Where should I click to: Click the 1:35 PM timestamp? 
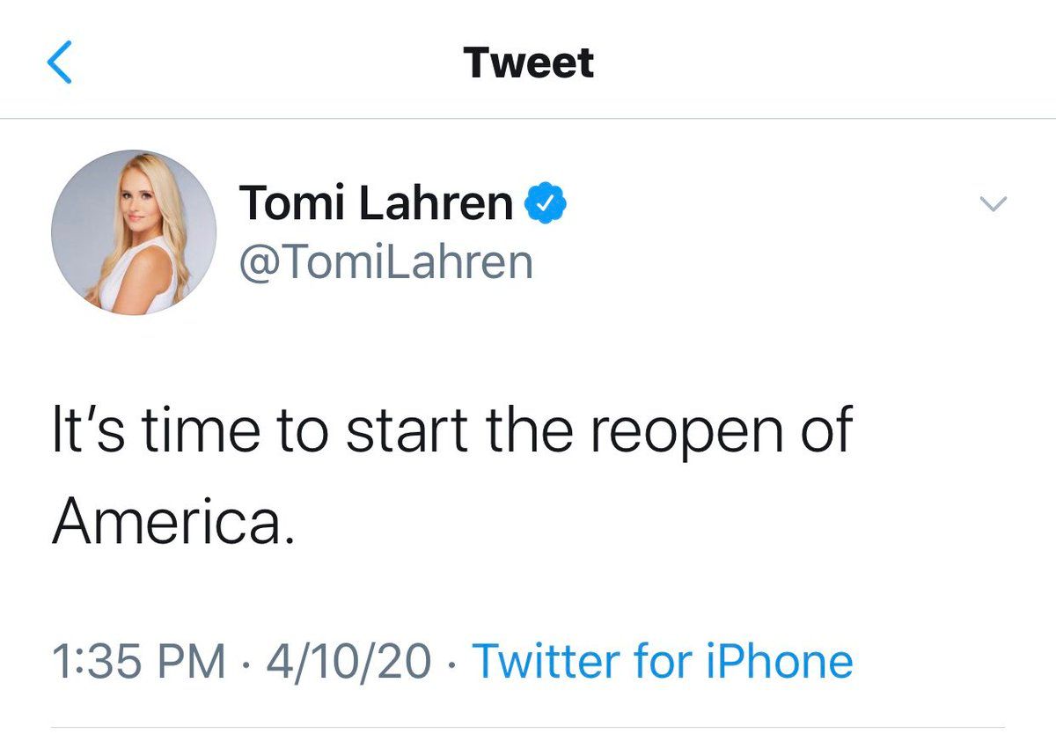click(140, 662)
